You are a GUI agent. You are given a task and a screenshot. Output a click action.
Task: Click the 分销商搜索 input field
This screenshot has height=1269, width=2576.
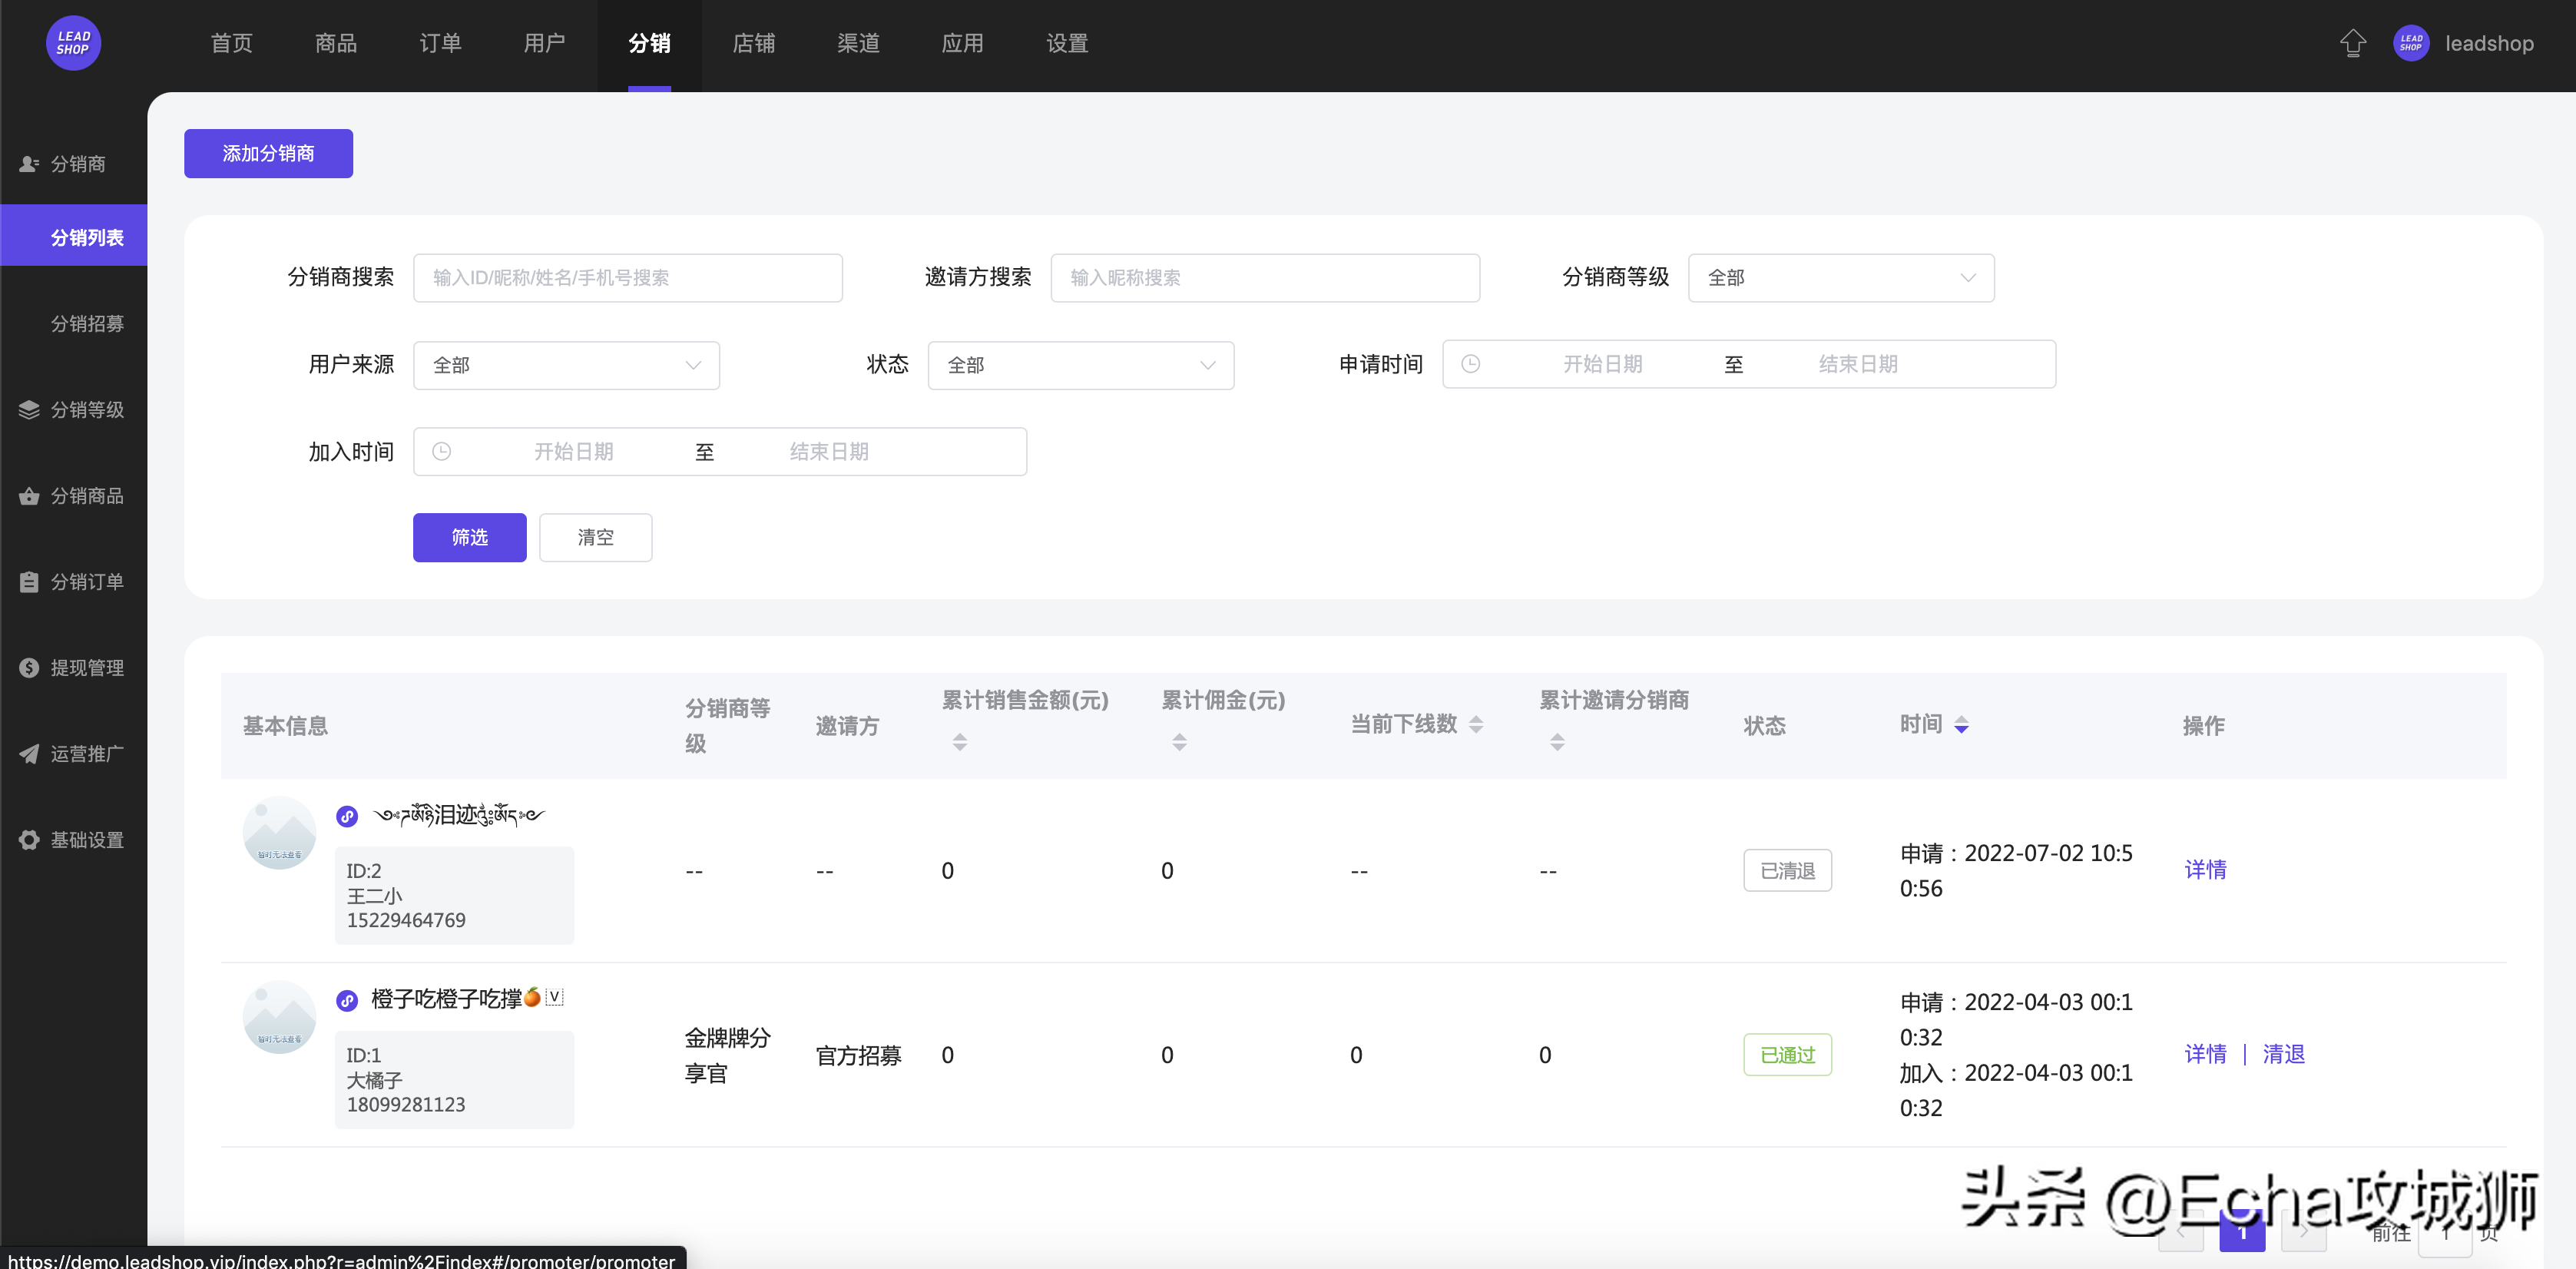[628, 277]
